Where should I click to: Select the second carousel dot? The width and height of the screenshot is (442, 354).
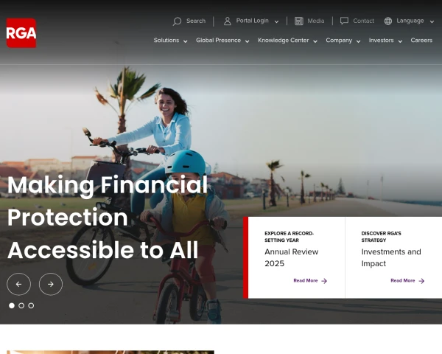point(21,305)
